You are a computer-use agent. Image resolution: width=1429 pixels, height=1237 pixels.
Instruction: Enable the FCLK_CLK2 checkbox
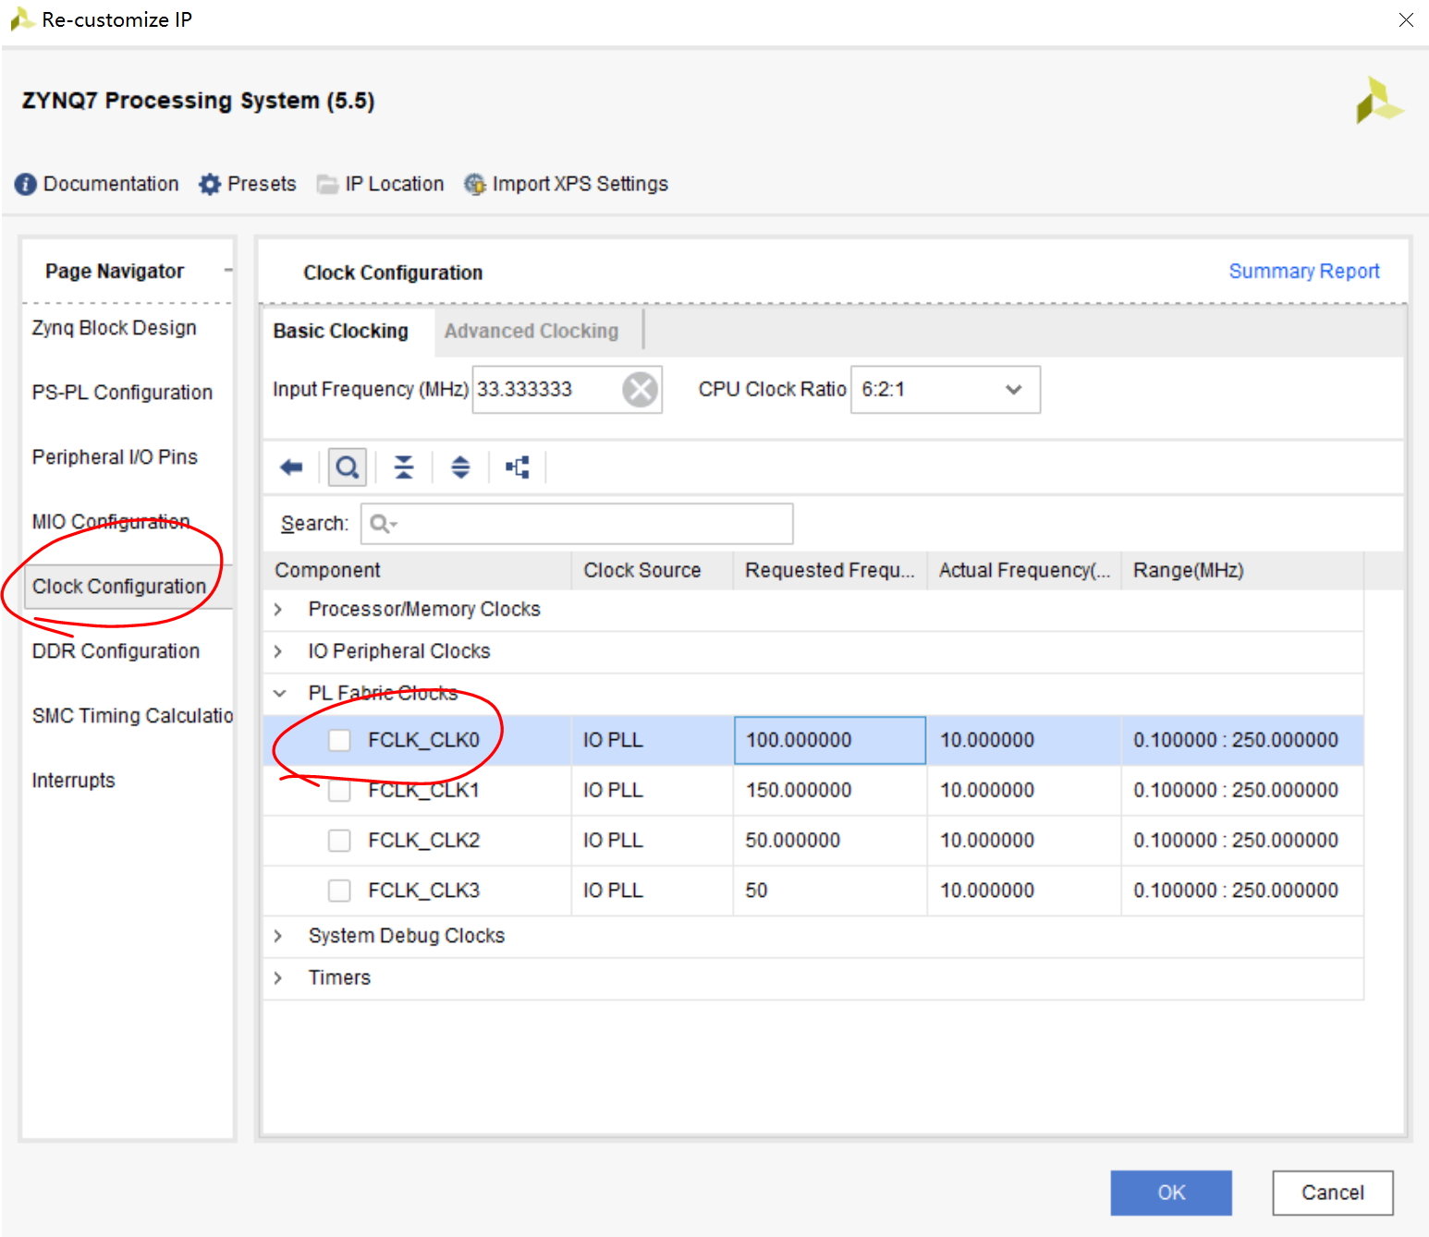pos(340,841)
